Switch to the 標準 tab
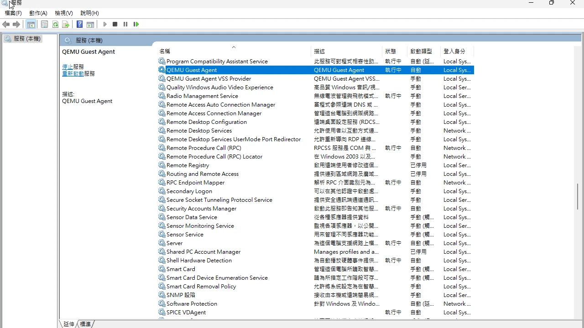The image size is (584, 328). click(85, 324)
